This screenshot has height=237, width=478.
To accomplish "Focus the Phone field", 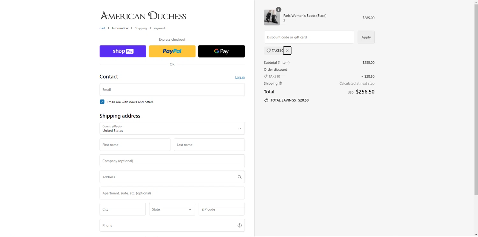I will click(172, 226).
